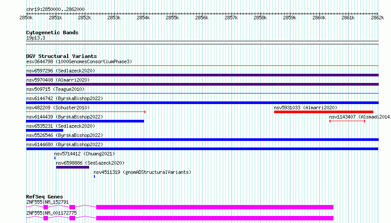Click the 2862k ruler tick label
Viewport: 391px width, 223px height.
[x=377, y=18]
